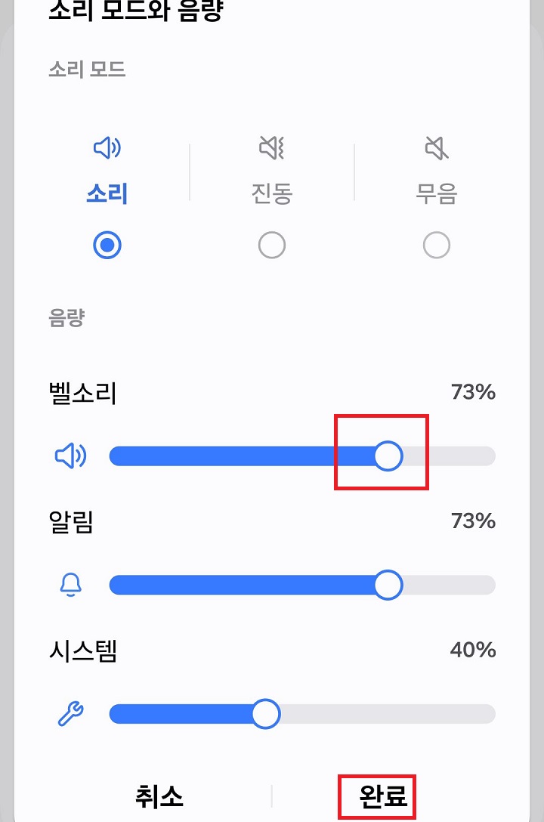
Task: Tap the 진동 mode text label
Action: click(272, 194)
